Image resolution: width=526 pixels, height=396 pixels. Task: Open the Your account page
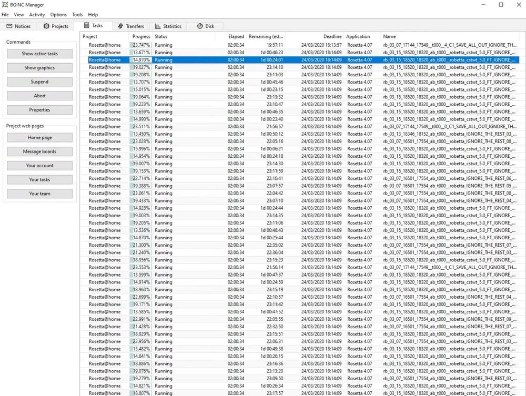coord(39,166)
